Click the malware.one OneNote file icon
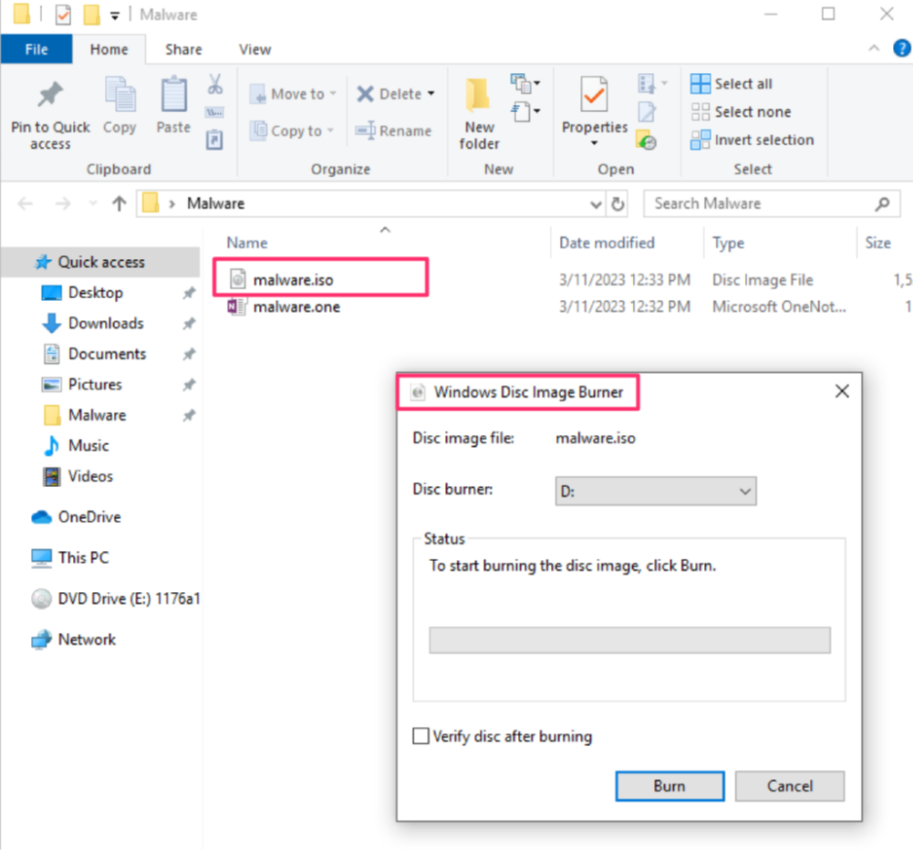 tap(236, 306)
